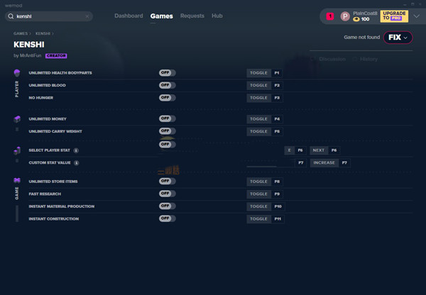Image resolution: width=426 pixels, height=295 pixels.
Task: Go to the Hub tab
Action: point(217,16)
